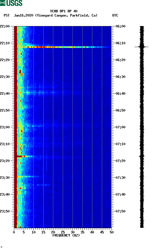The image size is (154, 250).
Task: Click the '40' frequency axis tick label
Action: 92,232
